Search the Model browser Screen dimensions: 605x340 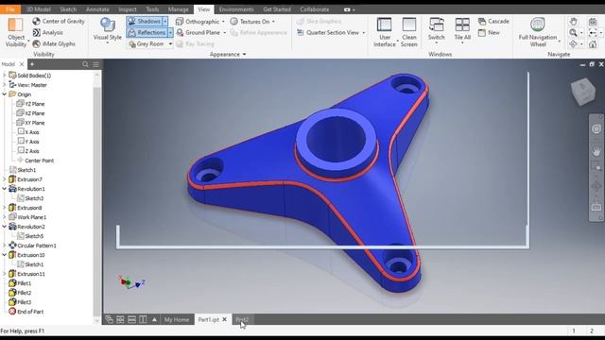click(x=85, y=64)
